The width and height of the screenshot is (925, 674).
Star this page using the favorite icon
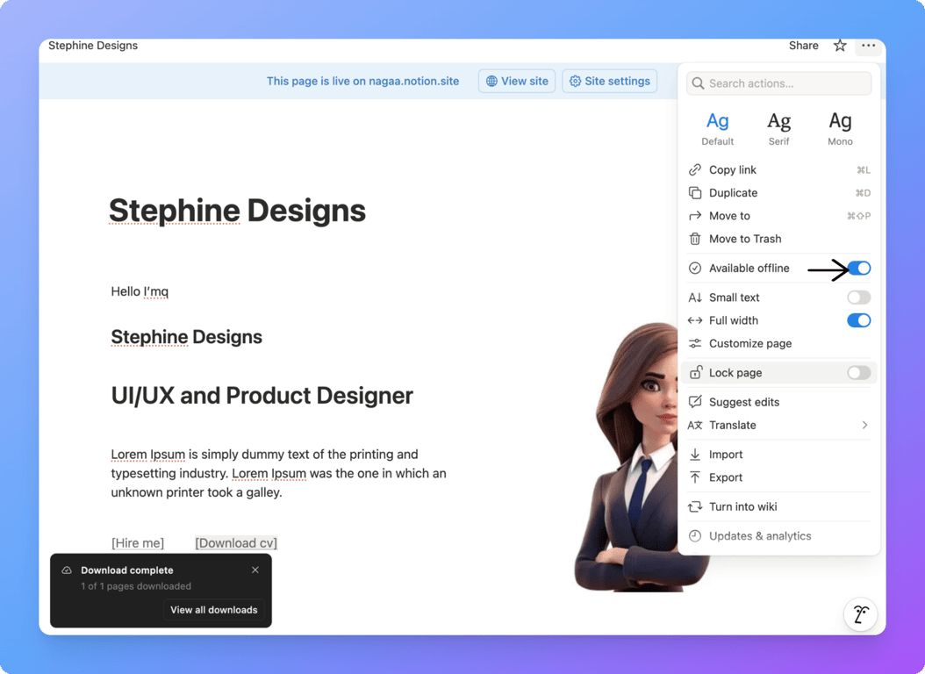[x=839, y=45]
